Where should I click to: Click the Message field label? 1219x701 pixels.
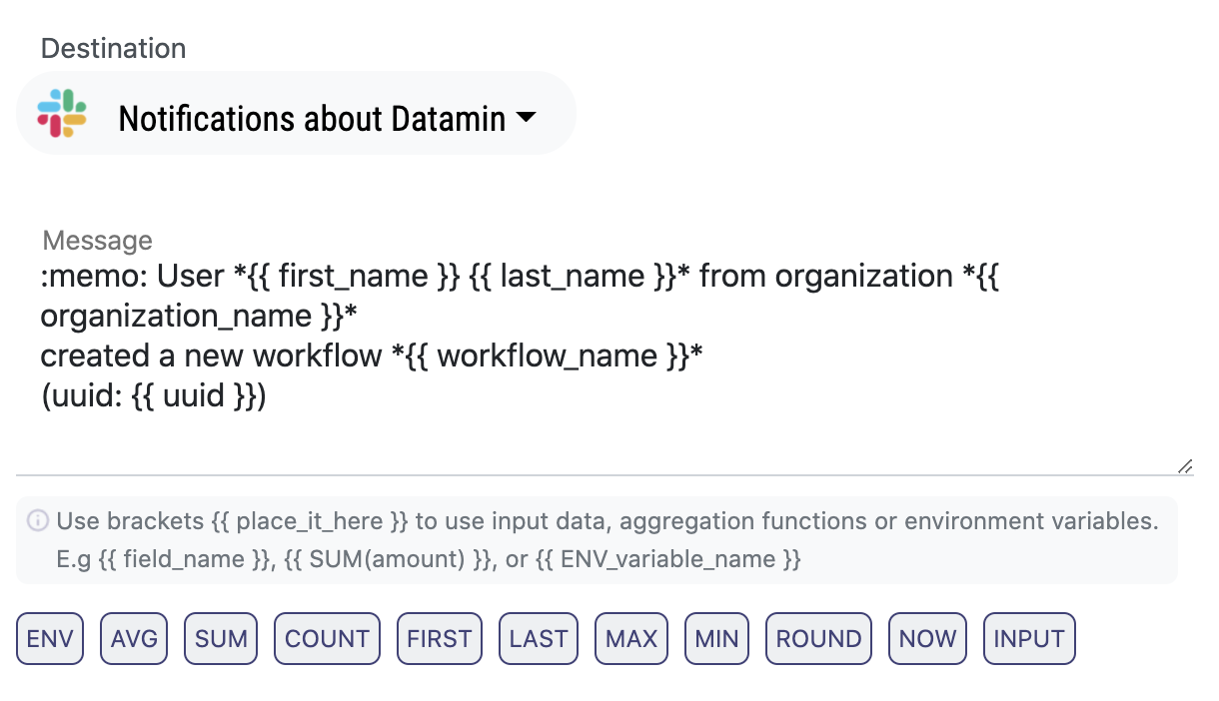[97, 241]
